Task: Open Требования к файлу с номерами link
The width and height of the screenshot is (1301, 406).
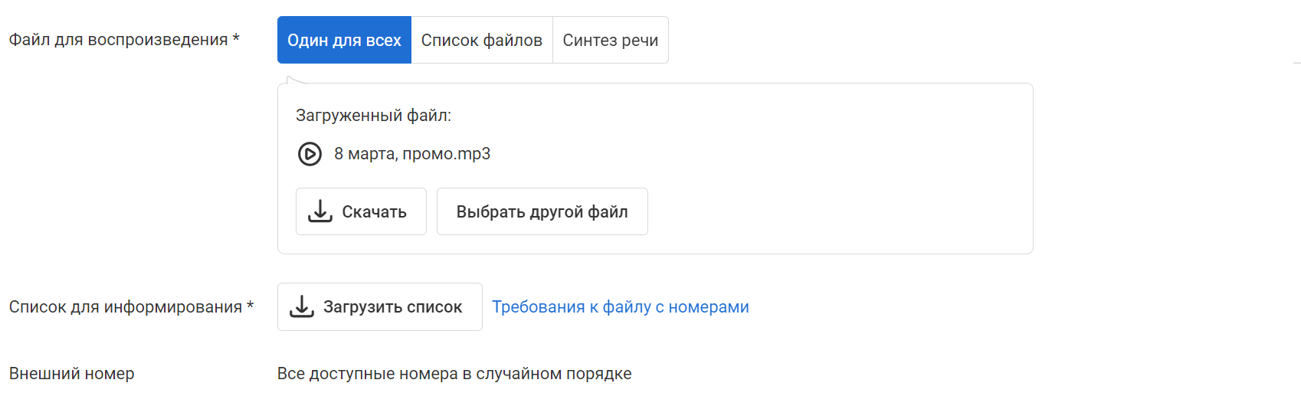Action: 620,306
